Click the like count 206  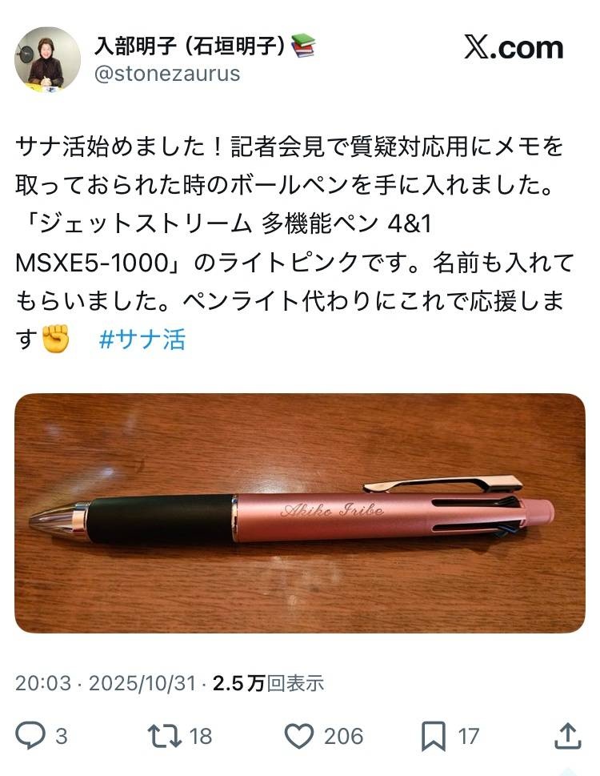pos(343,737)
